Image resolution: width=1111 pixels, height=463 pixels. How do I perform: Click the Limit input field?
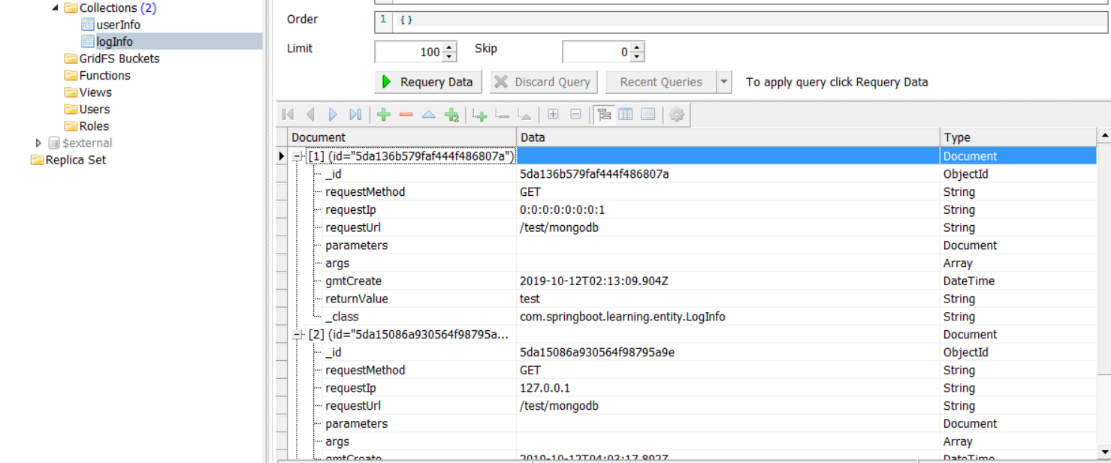(409, 52)
